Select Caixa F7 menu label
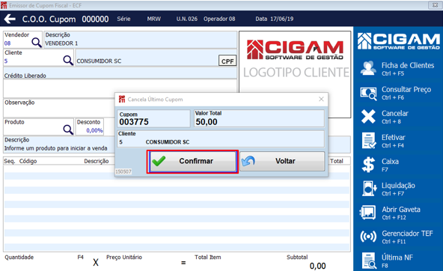The image size is (443, 271). (390, 165)
